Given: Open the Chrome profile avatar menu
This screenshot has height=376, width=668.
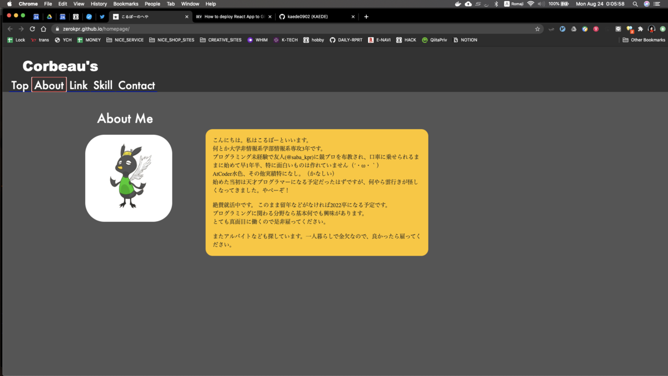Looking at the screenshot, I should click(652, 28).
